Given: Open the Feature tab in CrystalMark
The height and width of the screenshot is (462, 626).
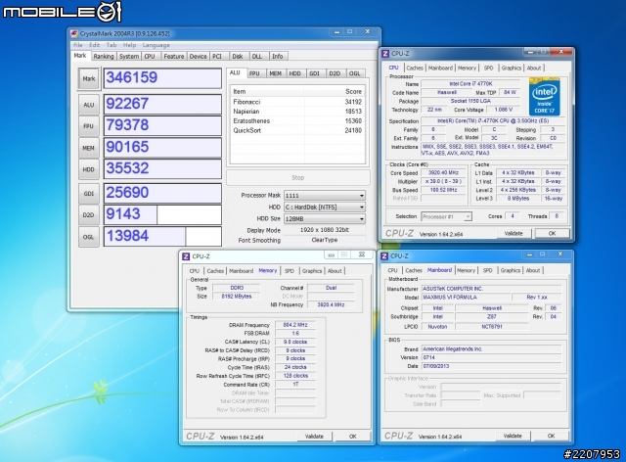Looking at the screenshot, I should click(x=174, y=57).
